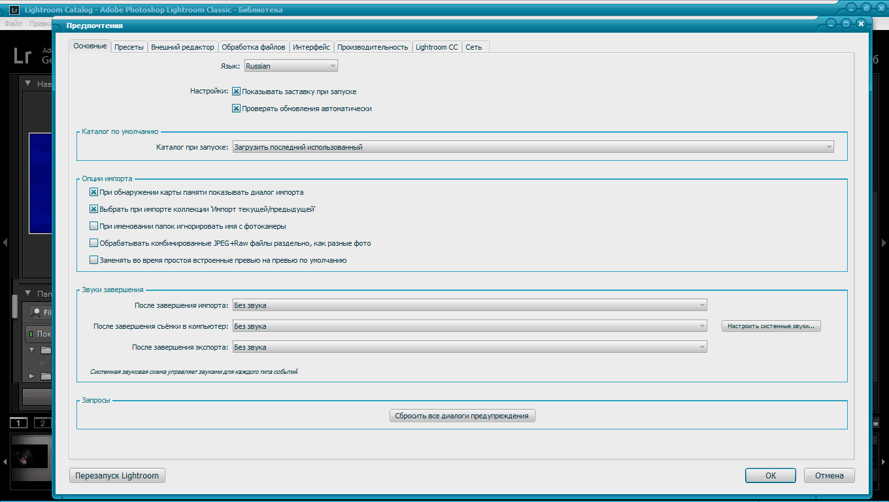The height and width of the screenshot is (502, 889).
Task: Click the Звуки завершения group title
Action: tap(112, 290)
